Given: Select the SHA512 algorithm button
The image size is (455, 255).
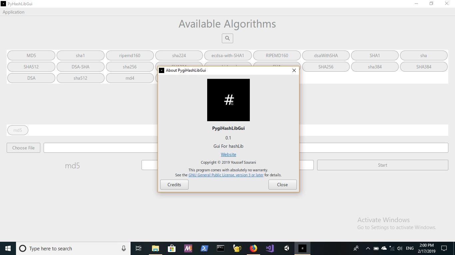Looking at the screenshot, I should click(31, 67).
